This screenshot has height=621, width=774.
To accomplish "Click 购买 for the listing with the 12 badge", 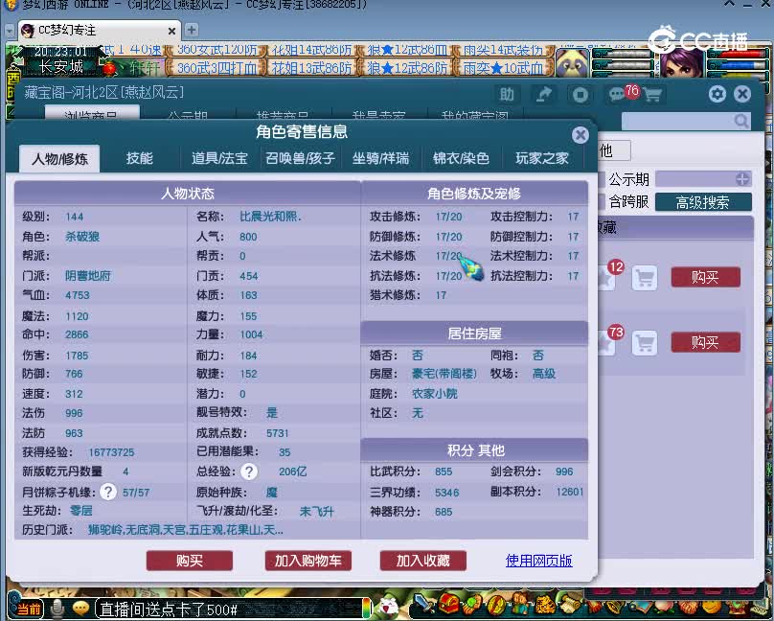I will (x=705, y=277).
